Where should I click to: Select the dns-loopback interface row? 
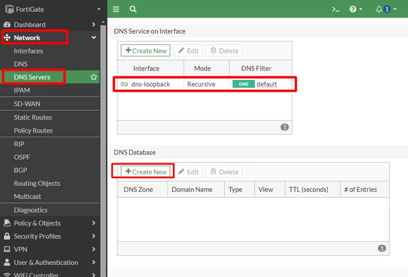pyautogui.click(x=204, y=84)
